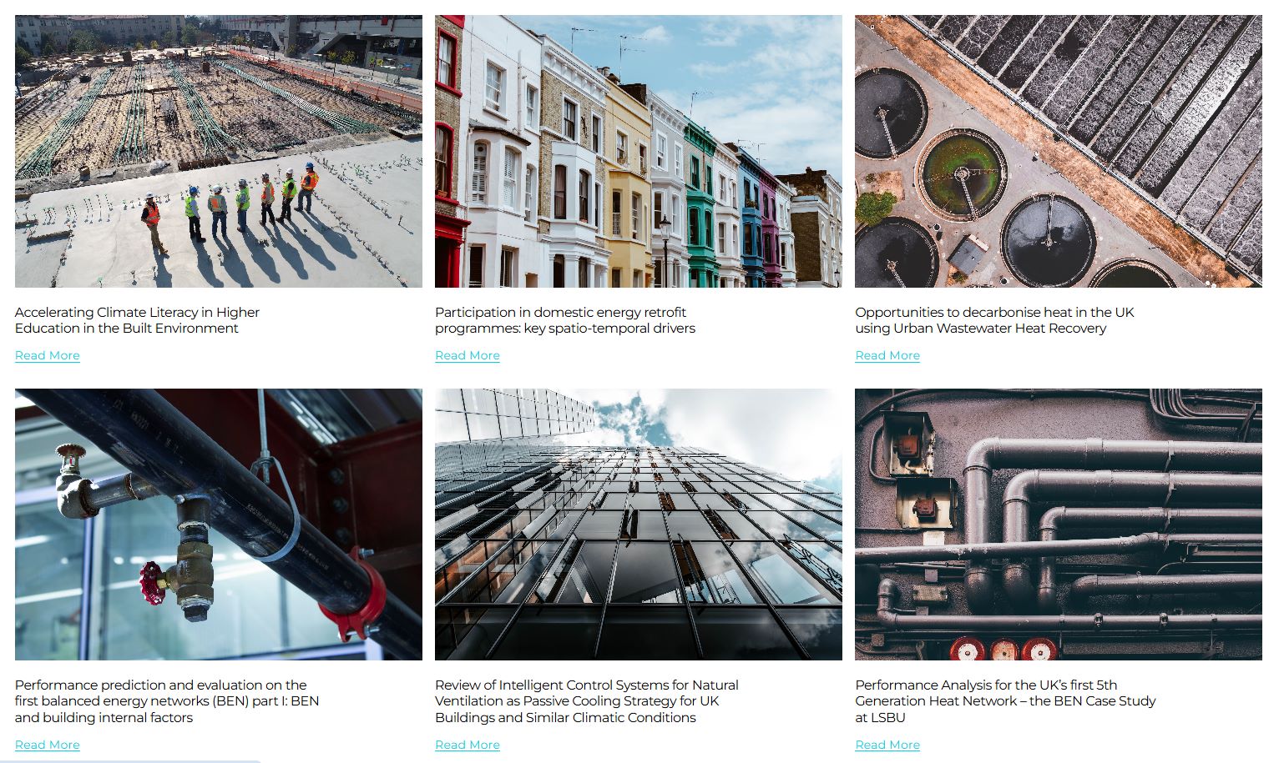The height and width of the screenshot is (763, 1279).
Task: Open the construction site workers thumbnail image
Action: pyautogui.click(x=219, y=151)
